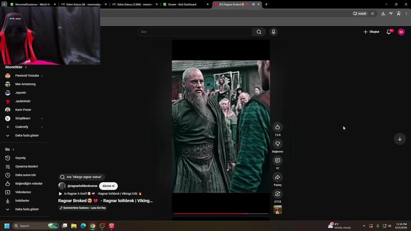Viewport: 411px width, 231px height.
Task: Expand subscriptions with Daha fazla göster
Action: coord(24,135)
